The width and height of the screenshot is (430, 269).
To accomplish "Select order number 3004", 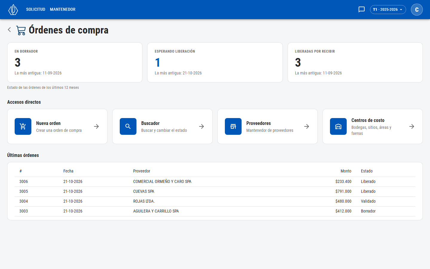I will (24, 201).
